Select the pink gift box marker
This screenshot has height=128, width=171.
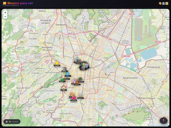click(x=74, y=81)
